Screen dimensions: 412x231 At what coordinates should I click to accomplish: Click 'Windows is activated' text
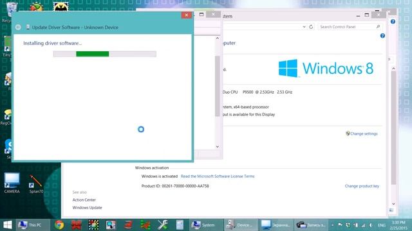(160, 176)
